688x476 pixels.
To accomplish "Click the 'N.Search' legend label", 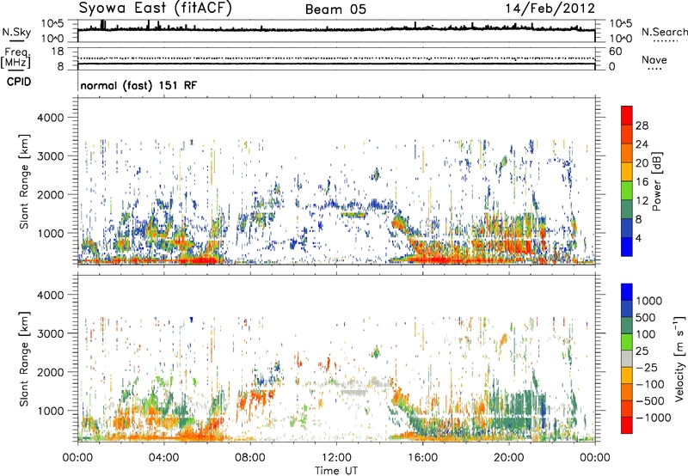I will point(664,32).
